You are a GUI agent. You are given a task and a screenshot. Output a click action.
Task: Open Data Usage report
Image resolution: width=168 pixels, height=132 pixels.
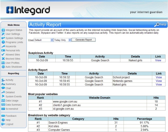(12, 101)
